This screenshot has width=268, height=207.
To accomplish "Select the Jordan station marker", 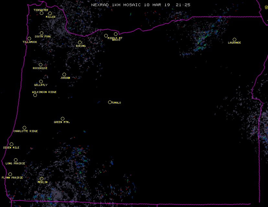I will tap(64, 75).
